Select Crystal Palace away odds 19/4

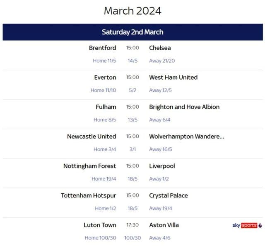(160, 208)
